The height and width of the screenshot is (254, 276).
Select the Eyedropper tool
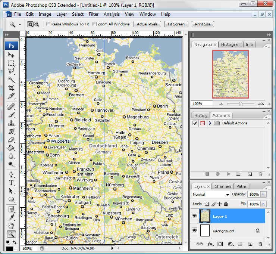pyautogui.click(x=11, y=217)
